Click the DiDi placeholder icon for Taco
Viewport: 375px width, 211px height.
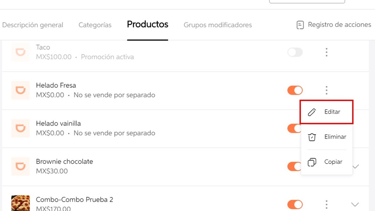(x=21, y=52)
